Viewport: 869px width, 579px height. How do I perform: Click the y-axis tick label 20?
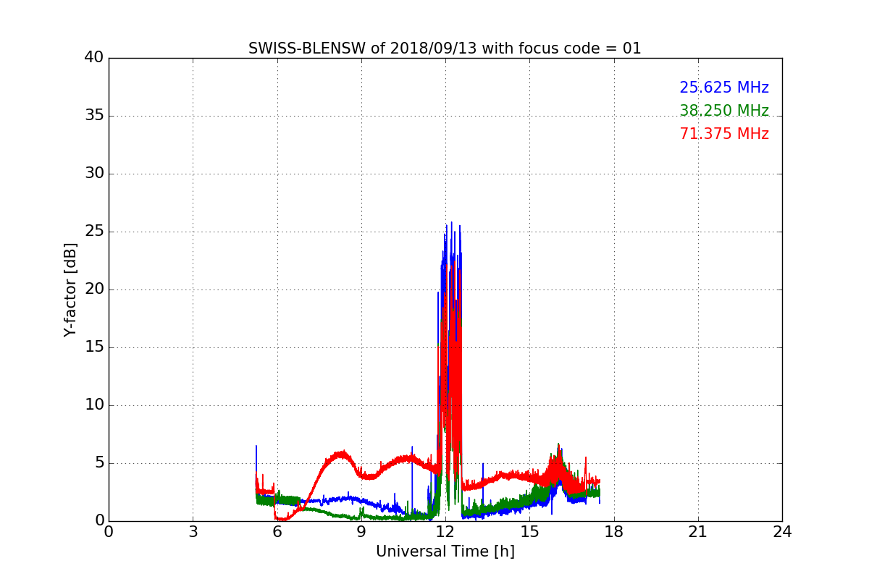pyautogui.click(x=94, y=289)
